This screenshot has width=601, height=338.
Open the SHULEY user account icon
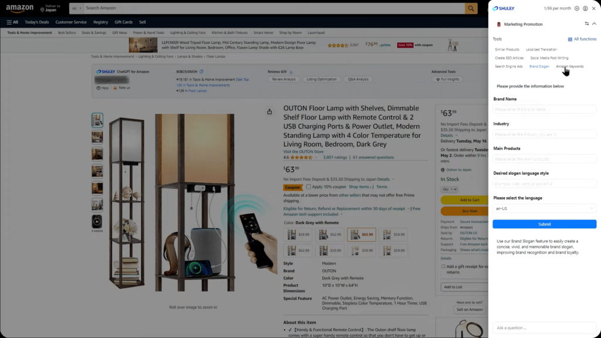pos(585,8)
